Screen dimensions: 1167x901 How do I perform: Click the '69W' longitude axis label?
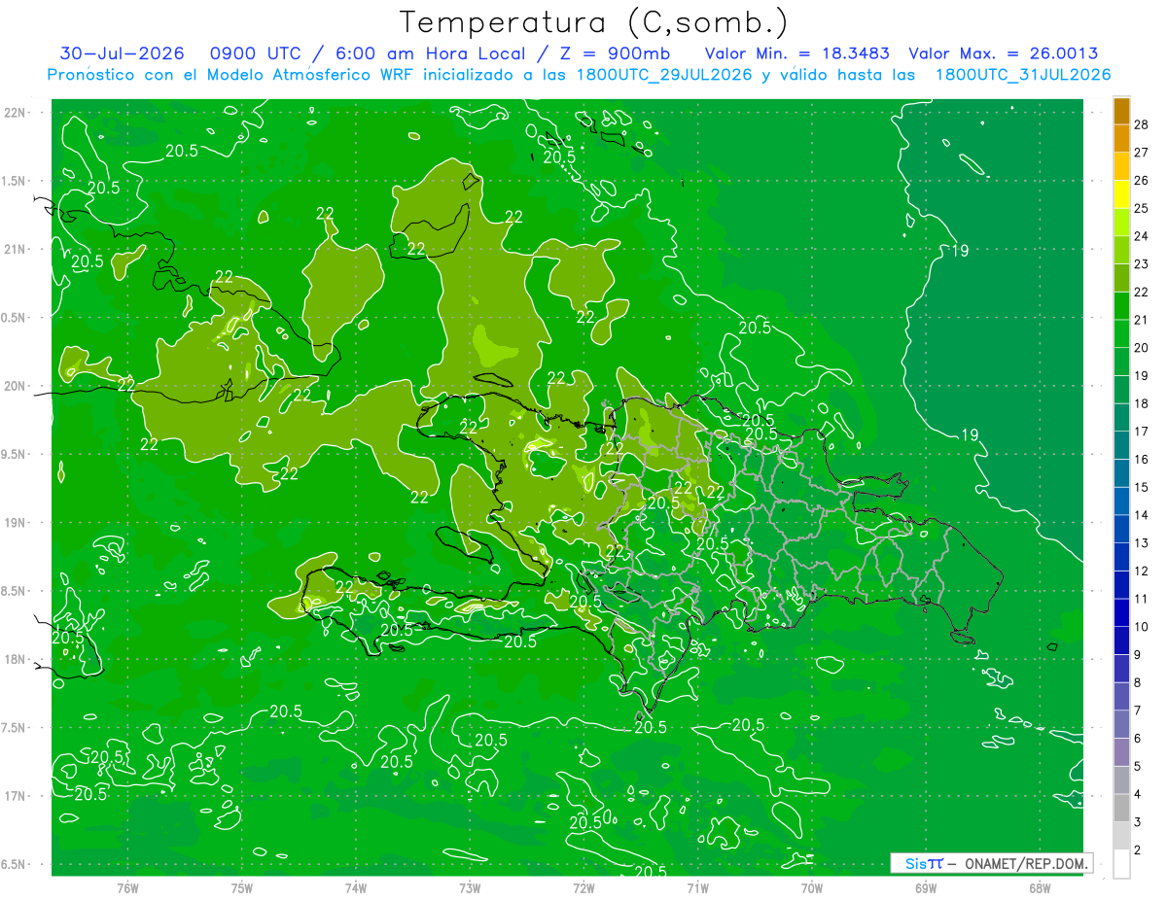[x=925, y=888]
